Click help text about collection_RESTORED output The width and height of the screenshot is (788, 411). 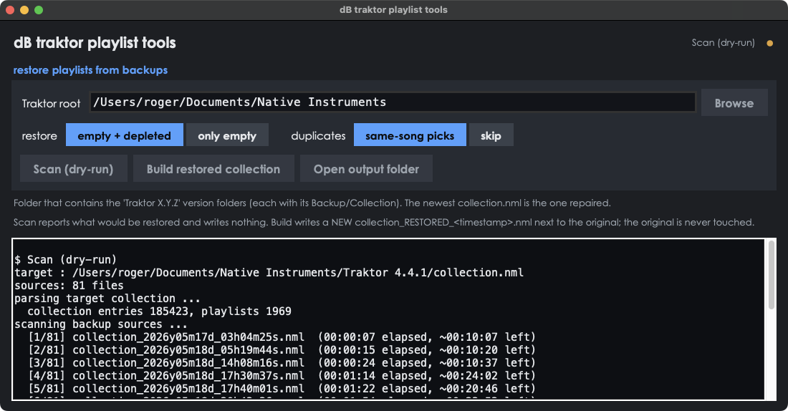tap(384, 222)
